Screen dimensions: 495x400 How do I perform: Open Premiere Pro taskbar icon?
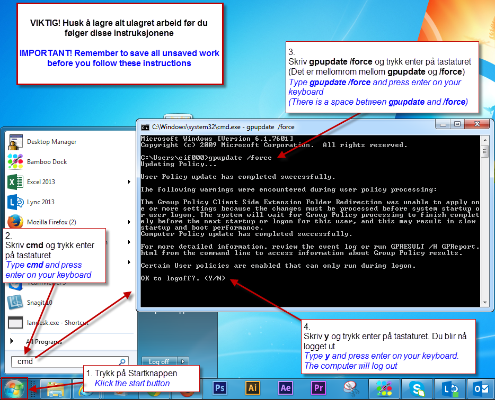tap(319, 389)
